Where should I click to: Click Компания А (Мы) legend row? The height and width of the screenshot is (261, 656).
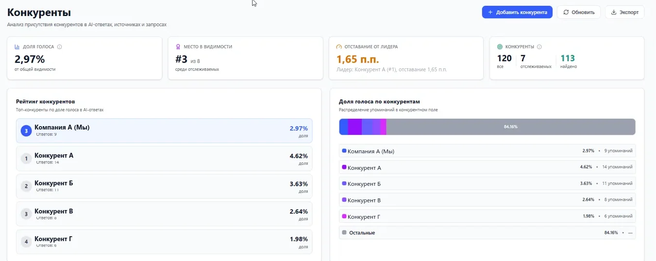click(487, 151)
